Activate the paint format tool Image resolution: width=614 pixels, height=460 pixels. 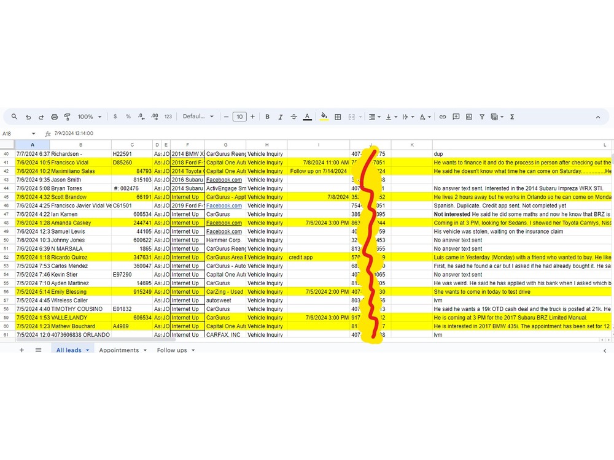click(x=68, y=117)
